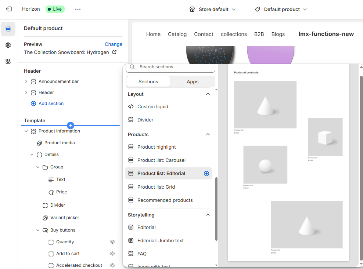Collapse the Storytelling category
363x269 pixels.
208,215
